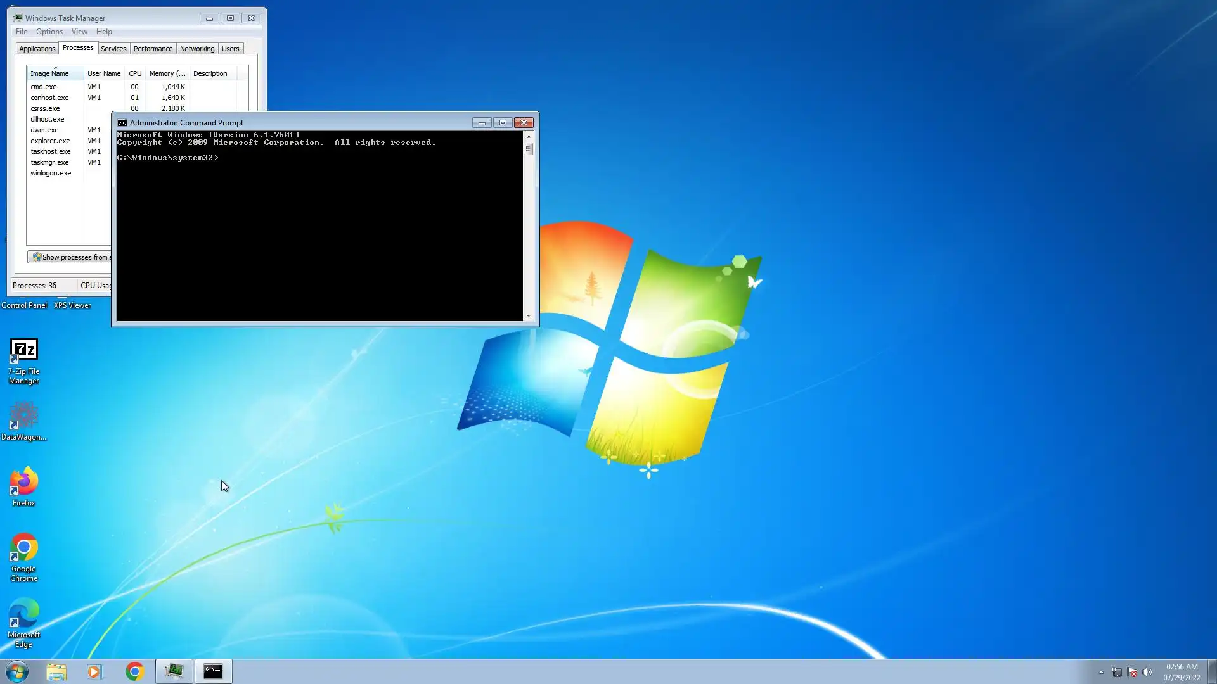Open the Windows Start menu orb
Viewport: 1217px width, 684px height.
tap(17, 671)
